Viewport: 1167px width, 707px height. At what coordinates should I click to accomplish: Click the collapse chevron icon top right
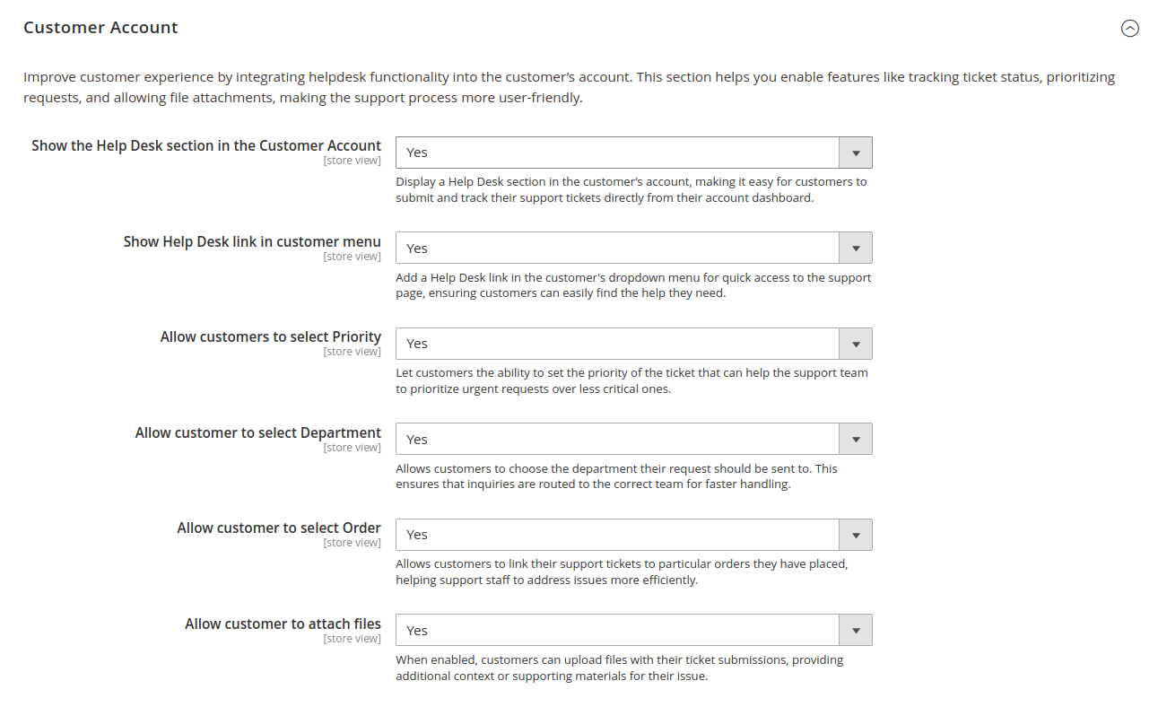[x=1129, y=28]
